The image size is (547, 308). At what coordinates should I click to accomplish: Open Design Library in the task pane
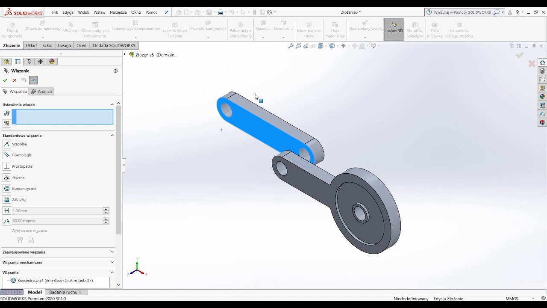(x=542, y=71)
